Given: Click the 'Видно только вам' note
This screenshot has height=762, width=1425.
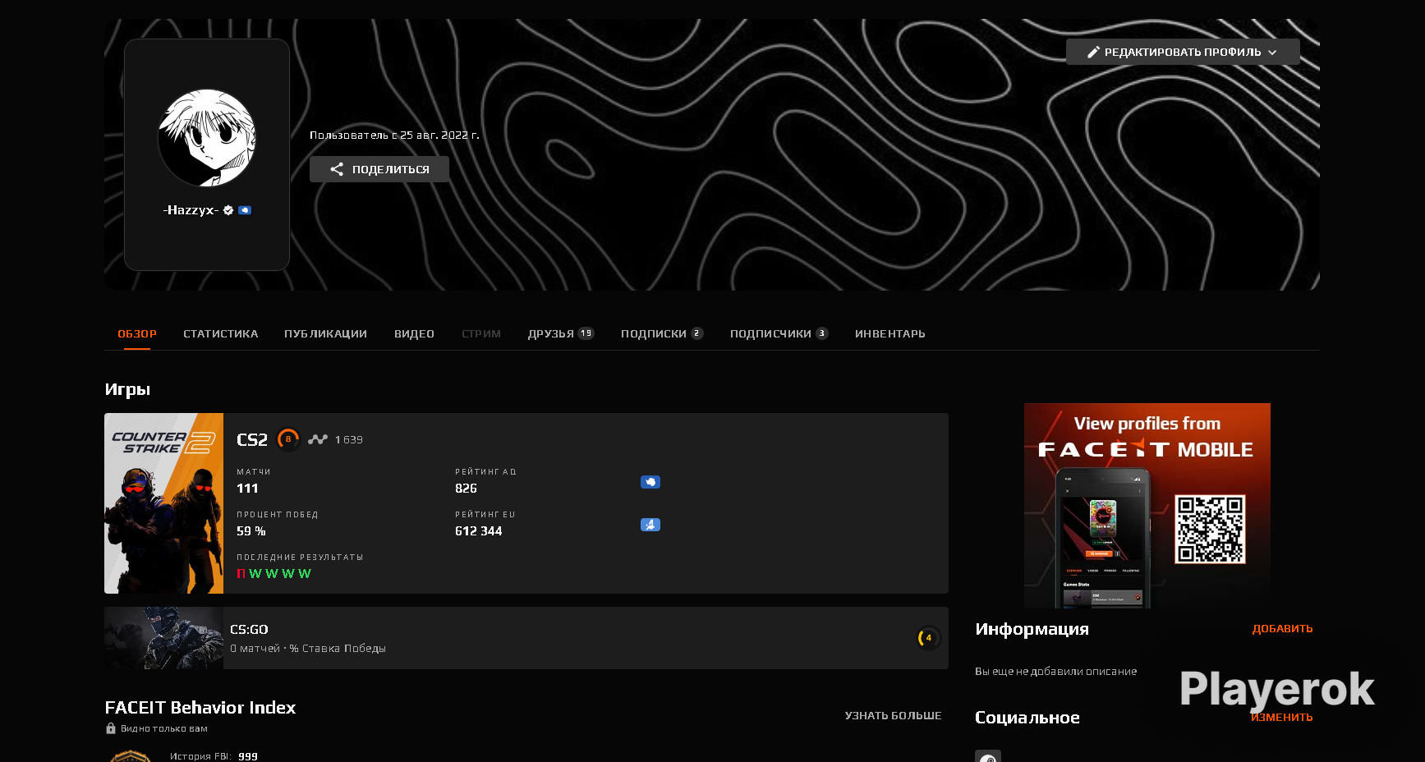Looking at the screenshot, I should 164,728.
